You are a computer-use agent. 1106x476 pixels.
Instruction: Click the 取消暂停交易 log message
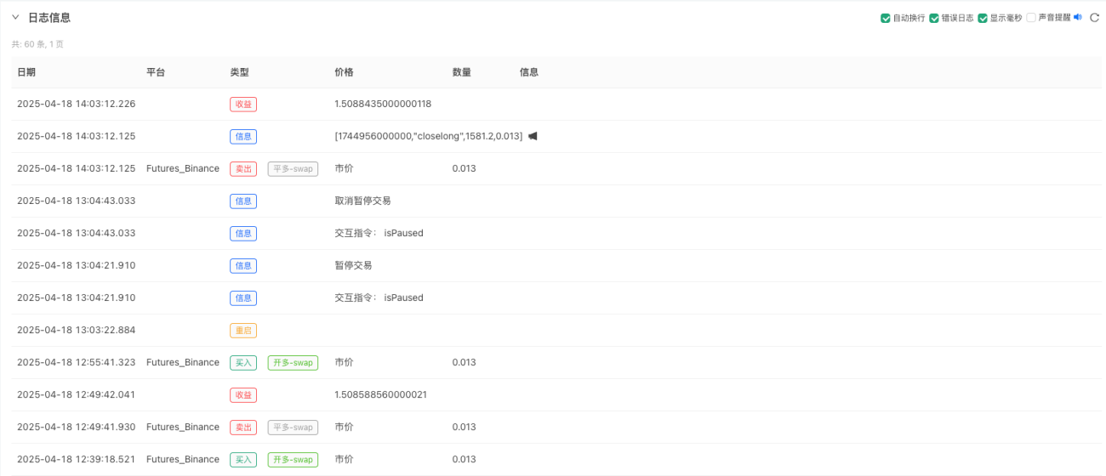click(363, 201)
